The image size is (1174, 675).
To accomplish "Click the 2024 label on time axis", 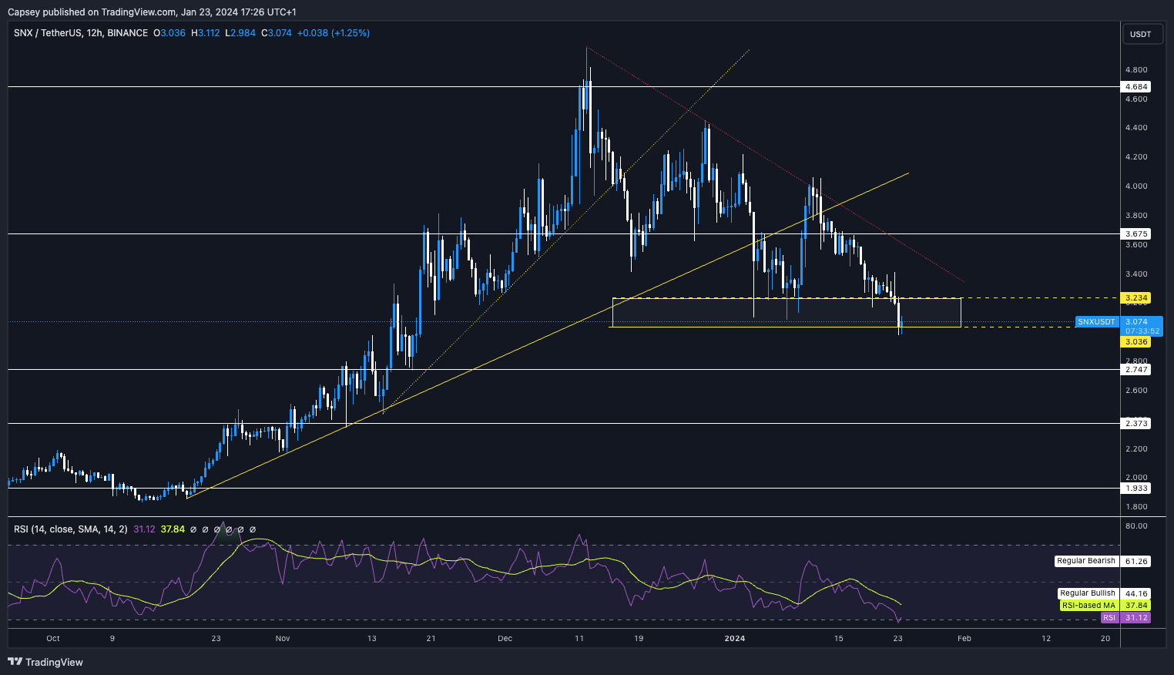I will [x=735, y=638].
